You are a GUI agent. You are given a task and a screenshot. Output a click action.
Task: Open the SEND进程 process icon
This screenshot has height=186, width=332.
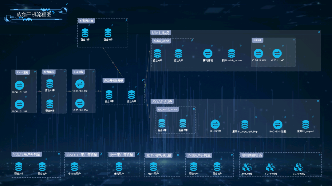pos(215,124)
